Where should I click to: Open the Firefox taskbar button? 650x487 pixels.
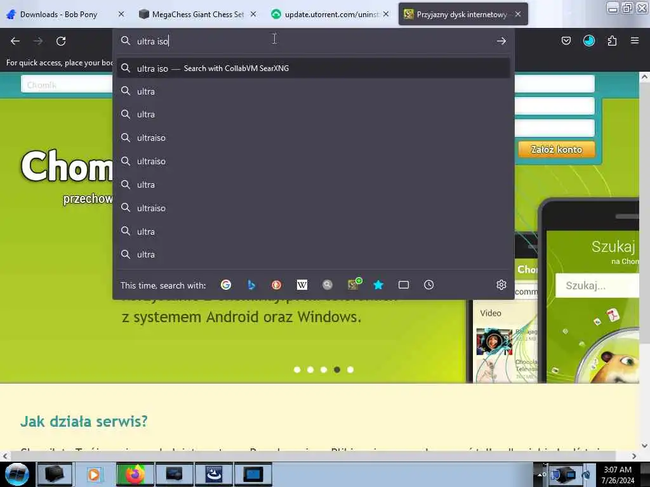[135, 474]
